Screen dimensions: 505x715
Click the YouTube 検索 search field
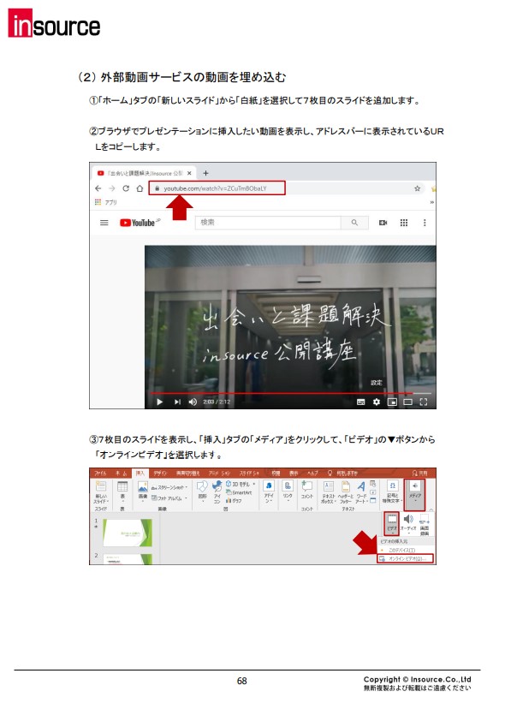pos(268,222)
